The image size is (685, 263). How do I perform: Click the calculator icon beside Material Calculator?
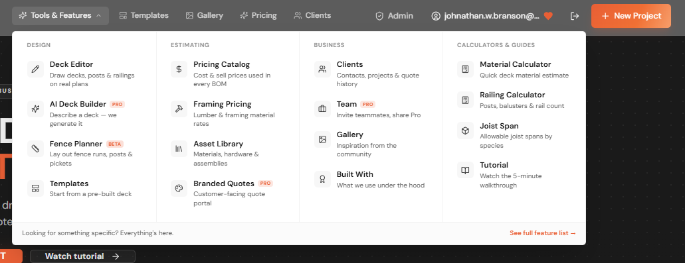coord(465,70)
